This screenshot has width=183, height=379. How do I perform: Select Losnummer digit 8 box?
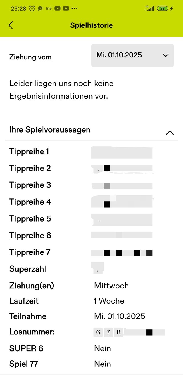click(118, 332)
